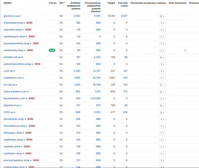Screen dimensions: 199x168
Task: Click SPAM badge next to linkrankboost.shop
Action: 32,126
